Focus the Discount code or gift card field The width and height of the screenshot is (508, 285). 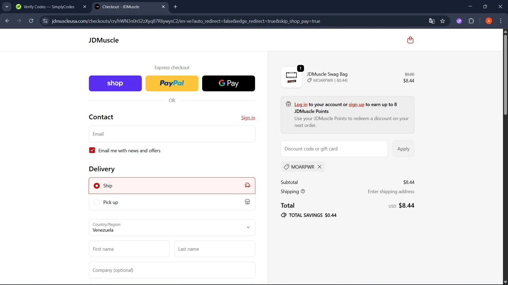tap(334, 149)
